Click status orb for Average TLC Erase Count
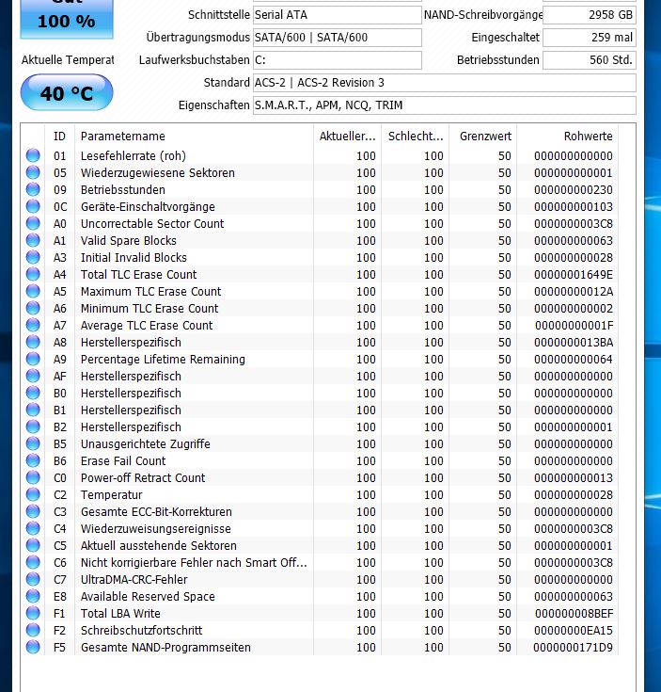Screen dimensions: 661x692 [33, 325]
